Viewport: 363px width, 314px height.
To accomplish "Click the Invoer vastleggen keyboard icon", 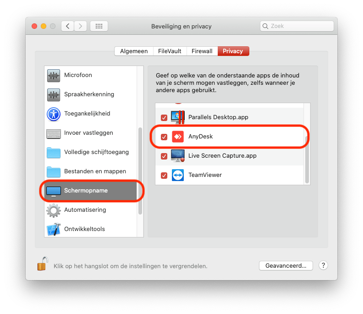I will tap(54, 134).
